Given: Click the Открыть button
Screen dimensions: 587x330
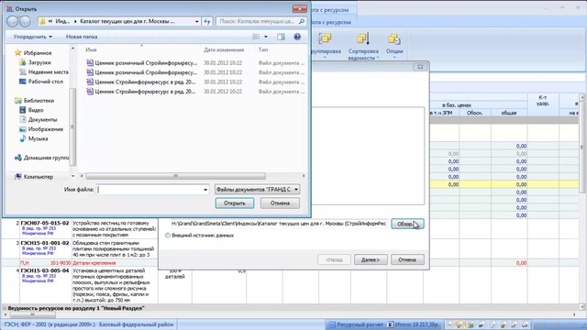Looking at the screenshot, I should 235,203.
